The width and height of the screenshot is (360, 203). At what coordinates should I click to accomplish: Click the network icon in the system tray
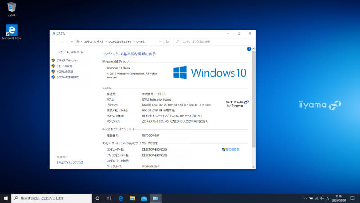click(x=317, y=198)
